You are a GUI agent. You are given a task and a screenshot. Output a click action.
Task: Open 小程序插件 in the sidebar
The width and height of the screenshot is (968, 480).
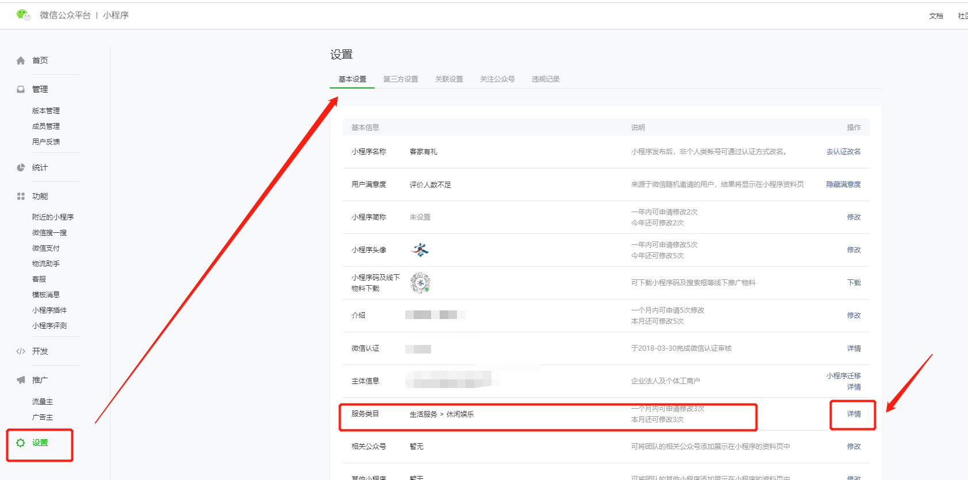coord(49,310)
